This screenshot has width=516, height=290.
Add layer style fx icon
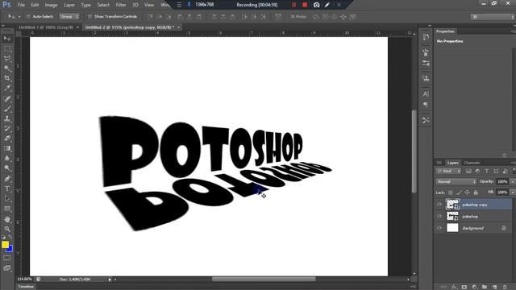click(454, 287)
